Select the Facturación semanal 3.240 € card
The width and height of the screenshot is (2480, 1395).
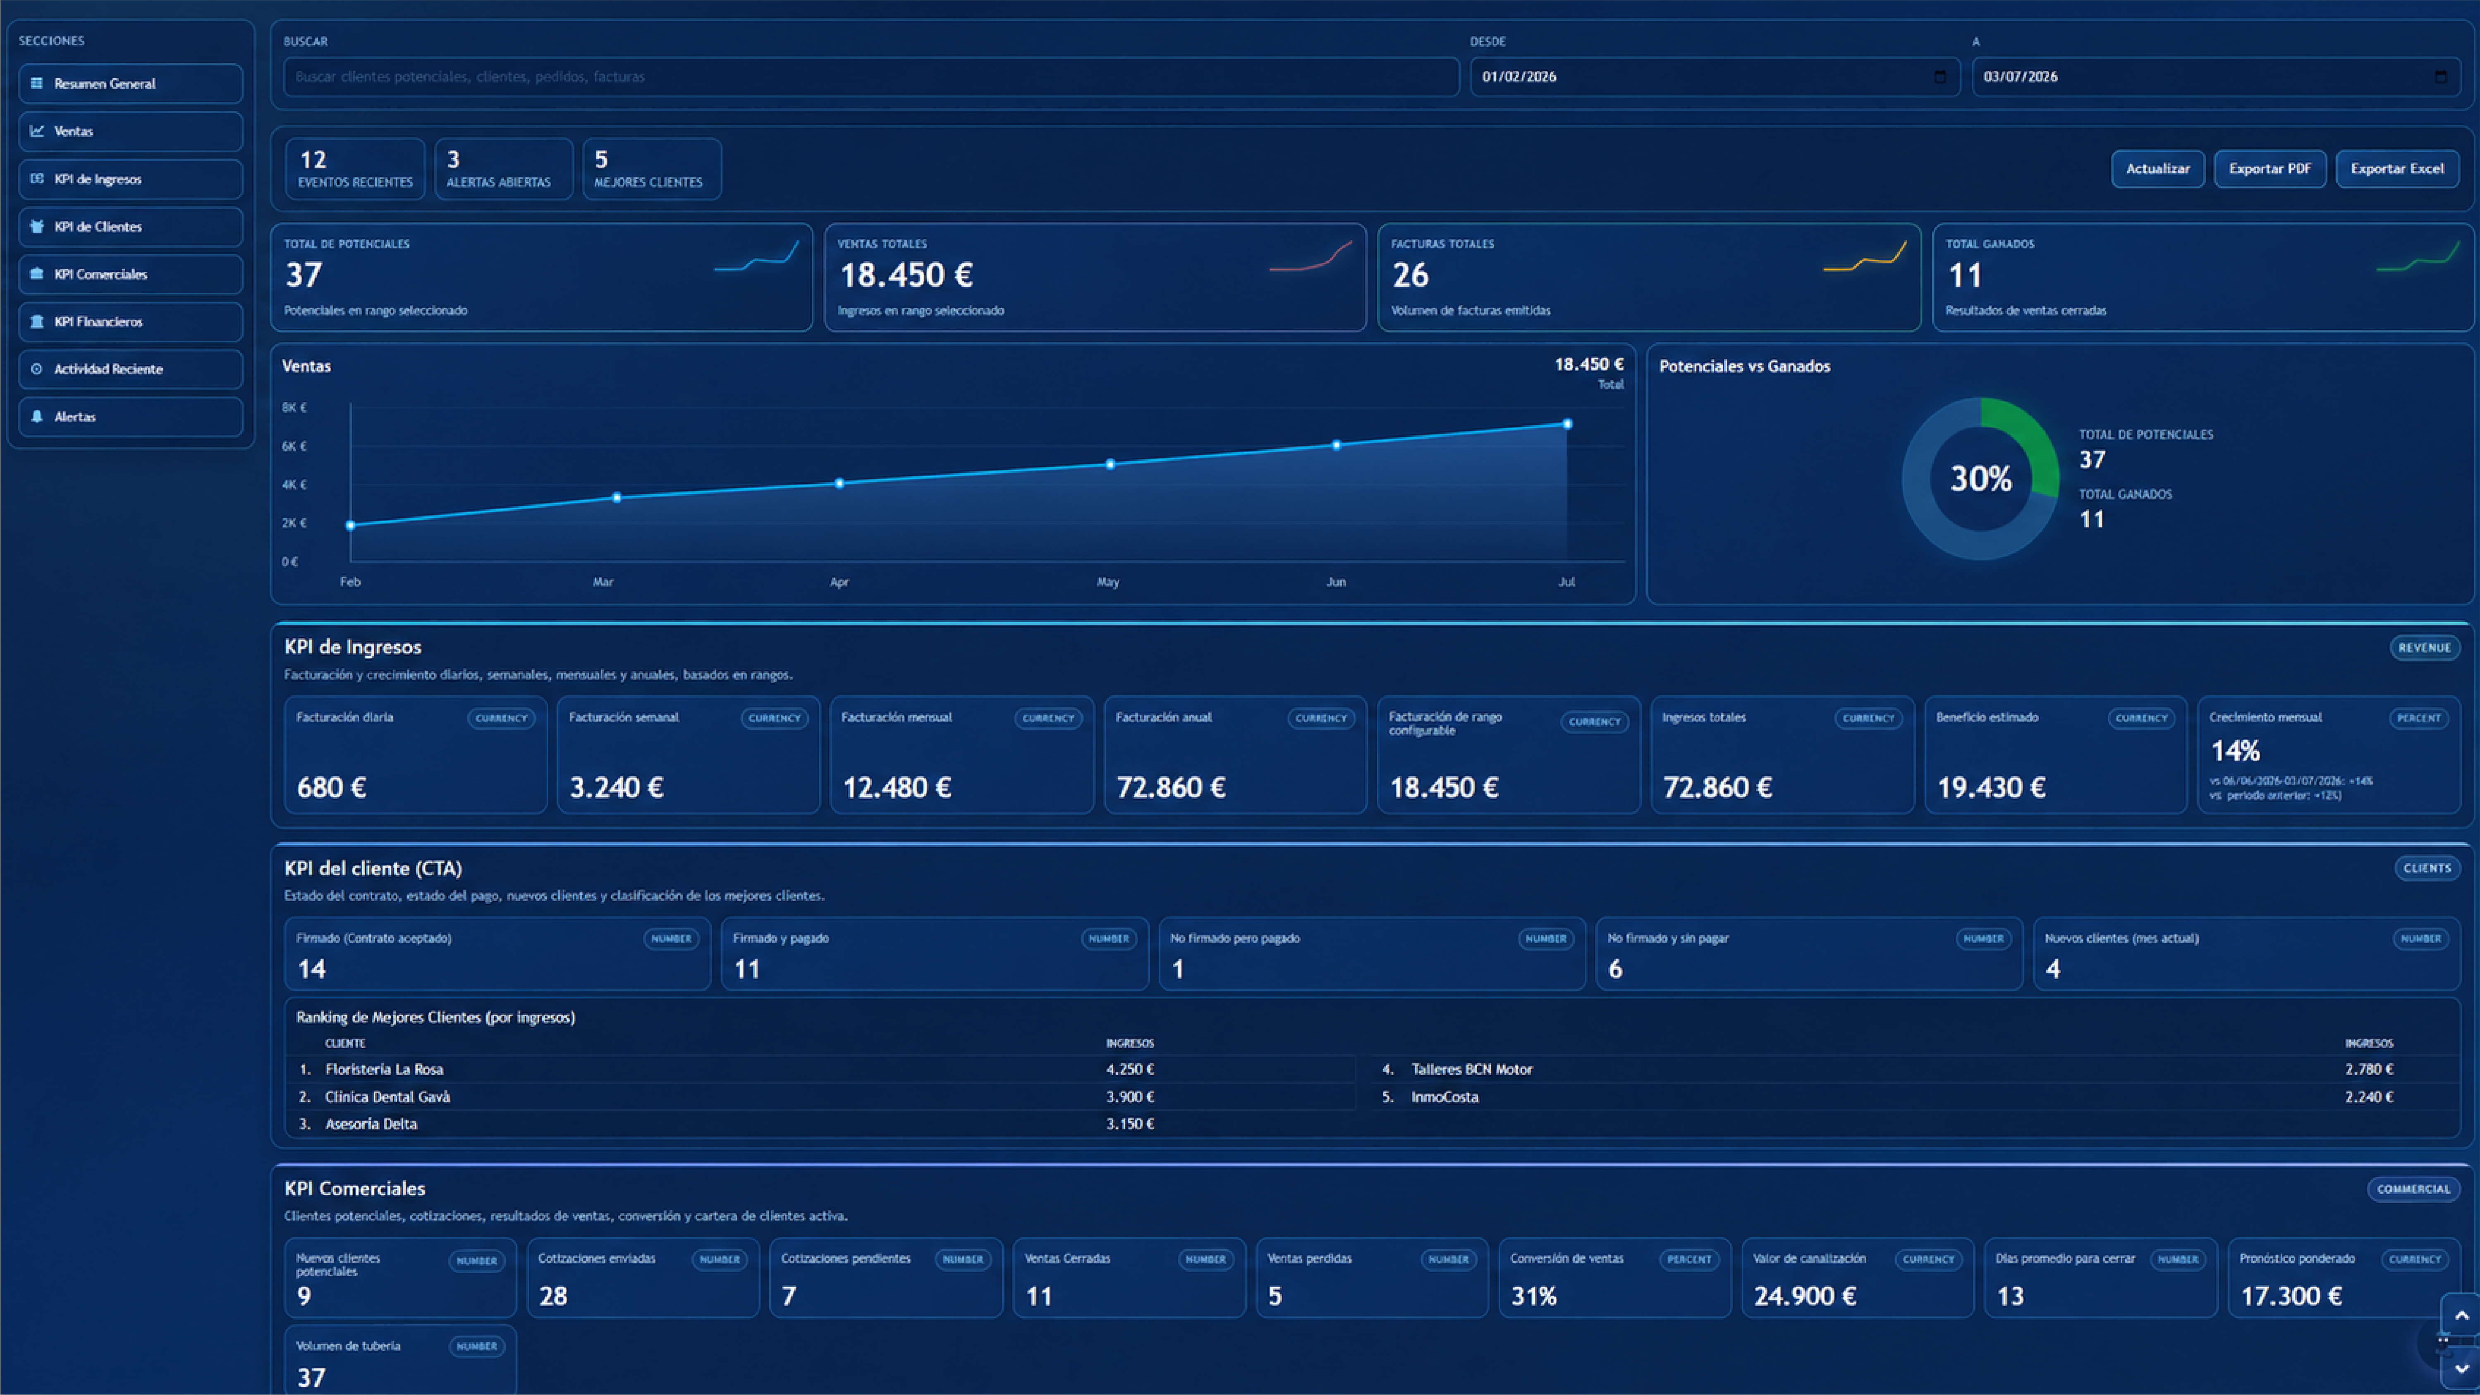689,756
